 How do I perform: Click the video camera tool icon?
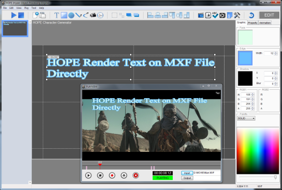pos(93,15)
